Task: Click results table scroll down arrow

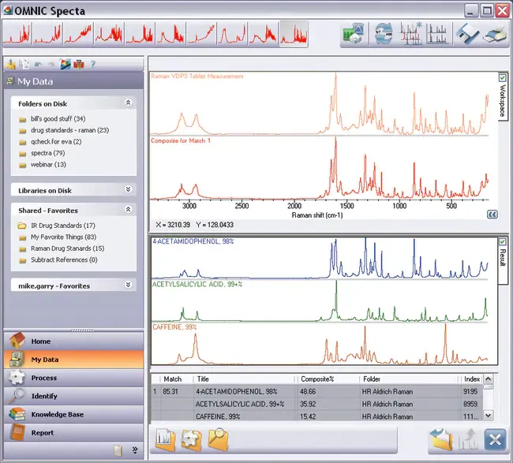Action: coord(488,416)
